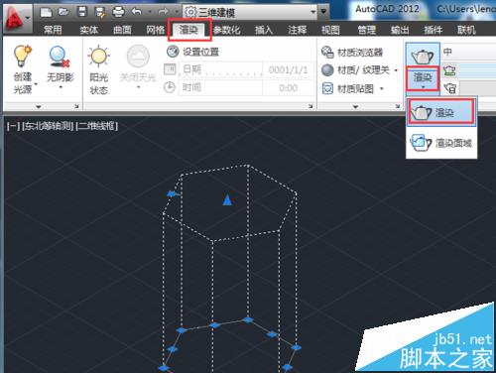The height and width of the screenshot is (373, 496).
Task: Open the 注释 ribbon tab
Action: click(297, 30)
